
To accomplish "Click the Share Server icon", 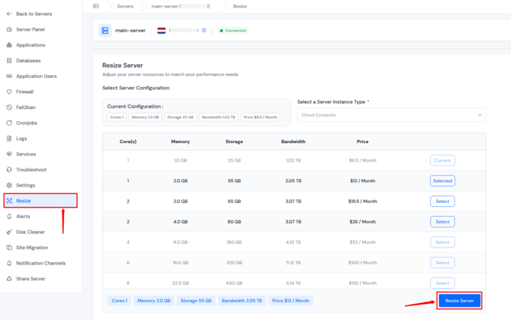I will pyautogui.click(x=9, y=279).
